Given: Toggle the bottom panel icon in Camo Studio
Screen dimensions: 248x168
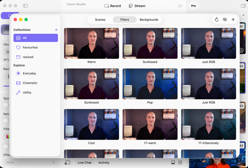Looking at the screenshot, I should click(173, 162).
